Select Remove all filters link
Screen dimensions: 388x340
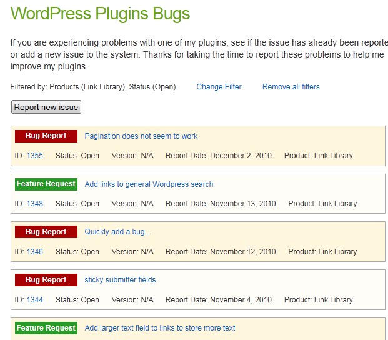pyautogui.click(x=291, y=87)
